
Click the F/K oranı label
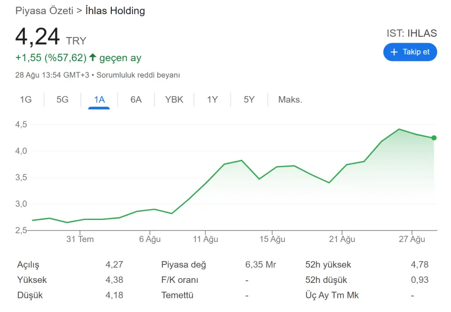point(180,280)
